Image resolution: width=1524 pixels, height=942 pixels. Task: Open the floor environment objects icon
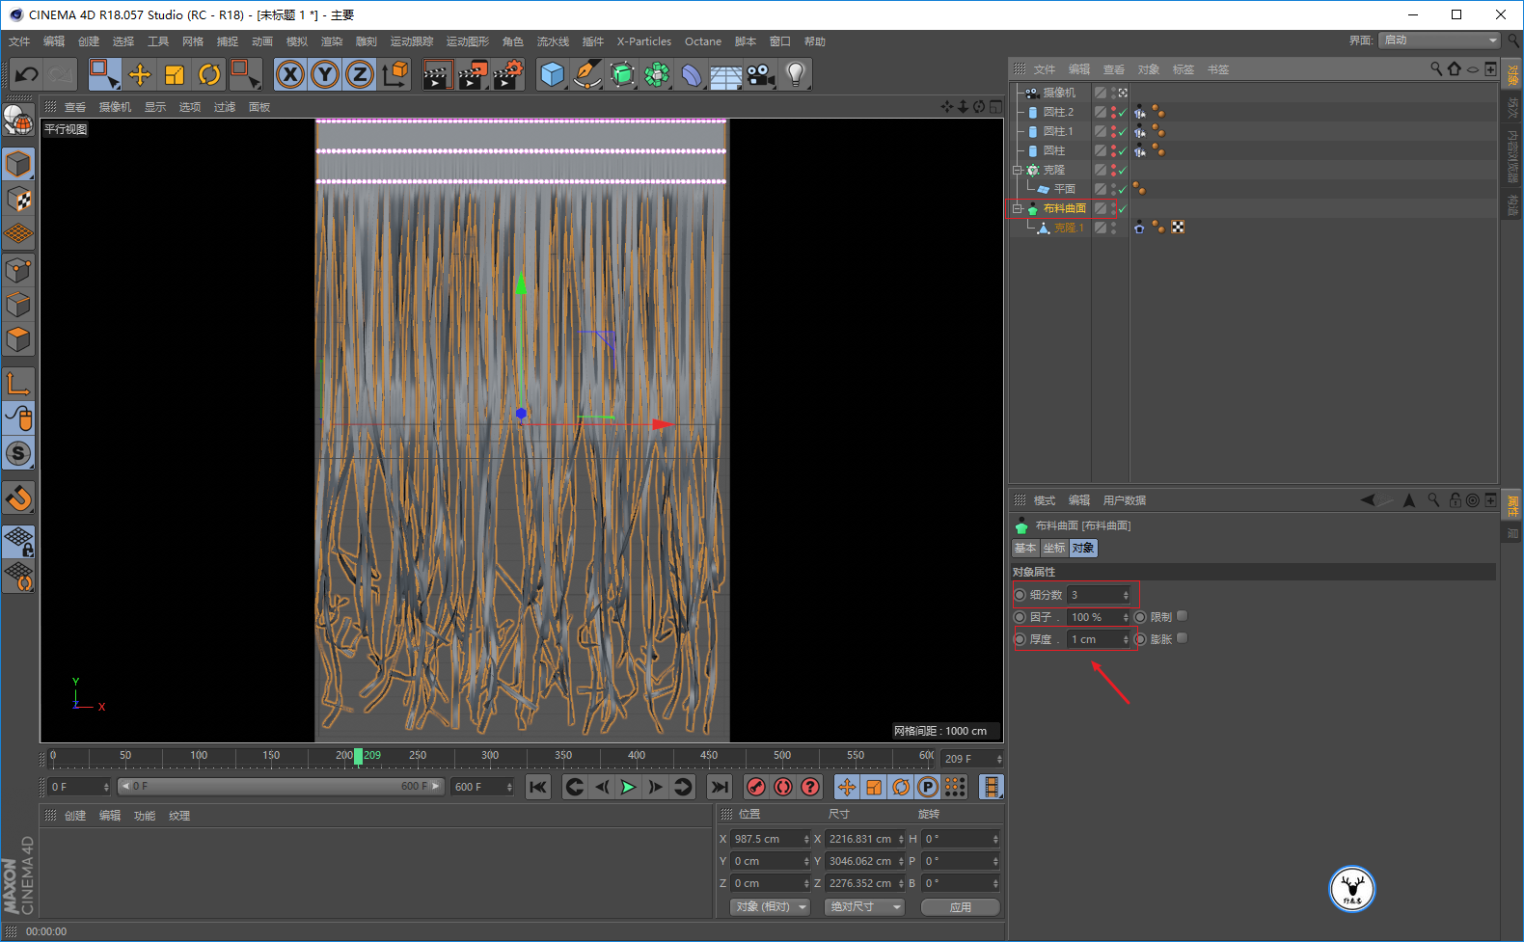coord(726,74)
